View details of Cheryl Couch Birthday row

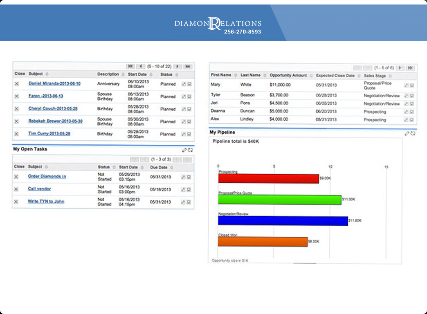(189, 109)
